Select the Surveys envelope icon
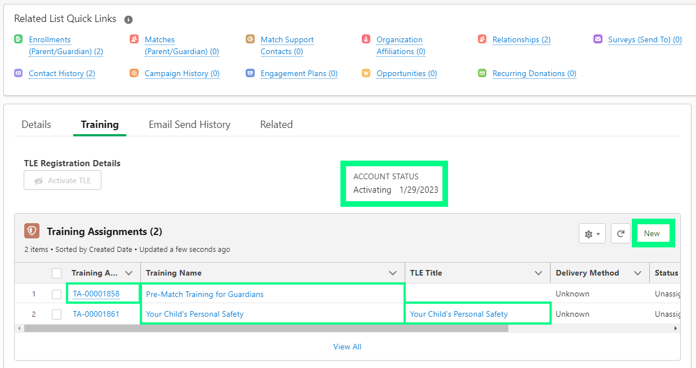Screen dimensions: 696x368 click(597, 39)
